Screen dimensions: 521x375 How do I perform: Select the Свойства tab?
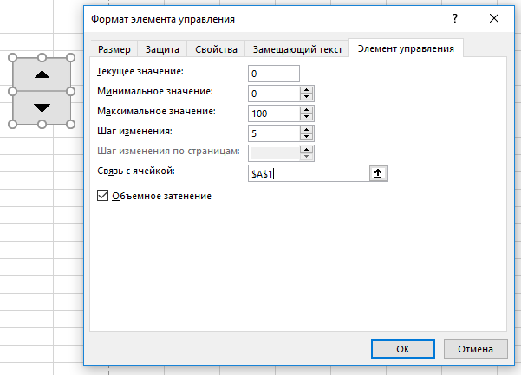click(216, 49)
